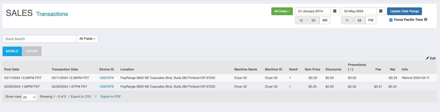Click the end hour field showing 11
440x112 pixels.
click(347, 20)
